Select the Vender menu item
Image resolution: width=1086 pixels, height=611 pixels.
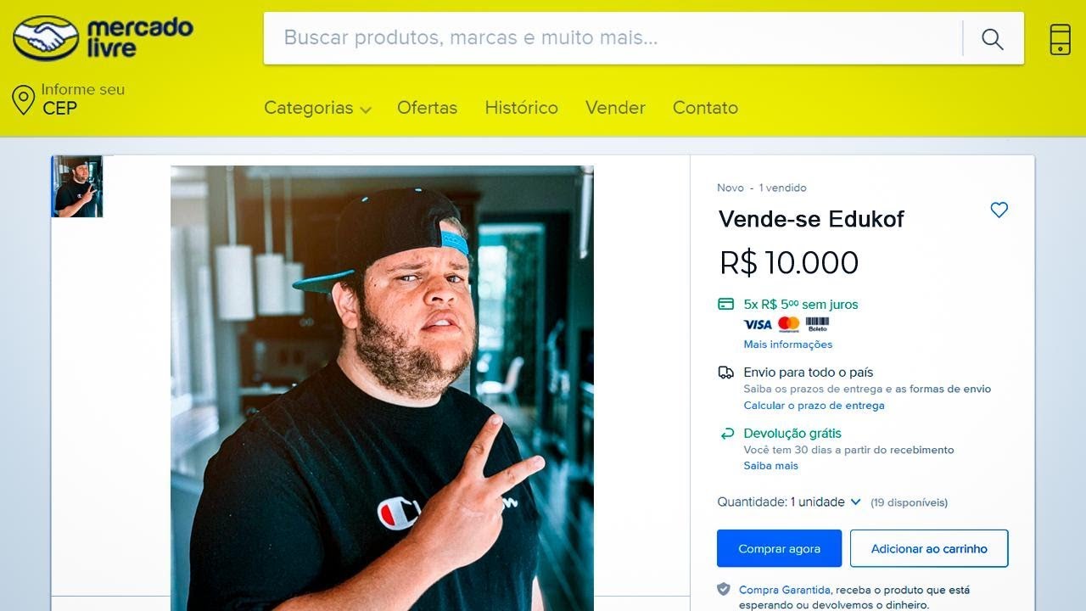tap(615, 108)
